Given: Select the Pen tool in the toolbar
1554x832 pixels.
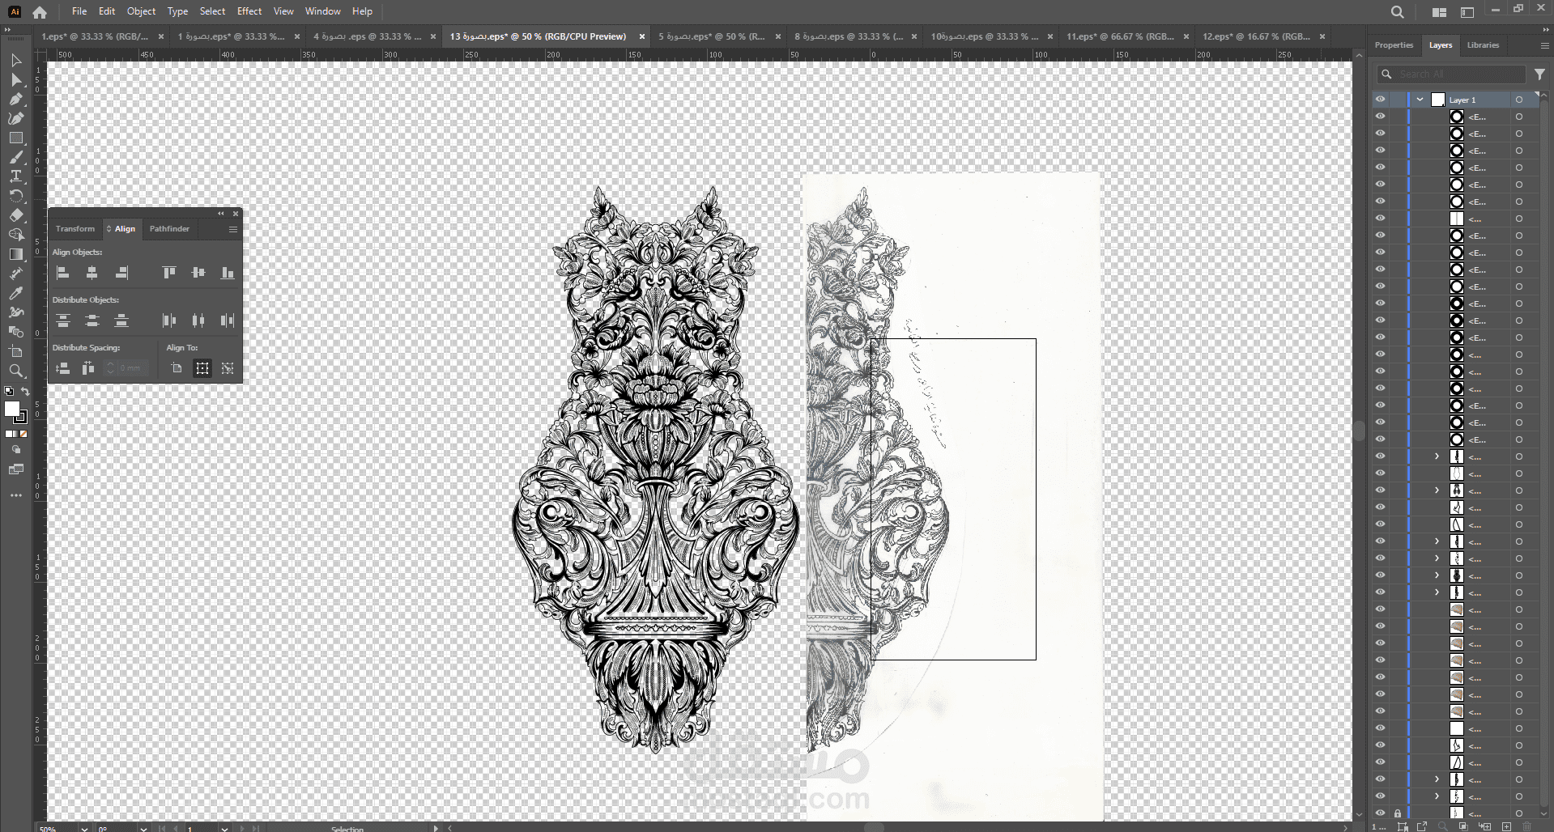Looking at the screenshot, I should pyautogui.click(x=15, y=99).
